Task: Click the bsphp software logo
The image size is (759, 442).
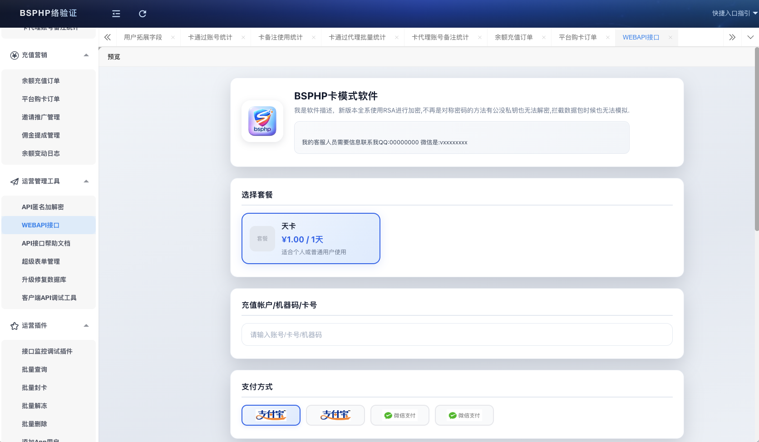Action: [262, 121]
